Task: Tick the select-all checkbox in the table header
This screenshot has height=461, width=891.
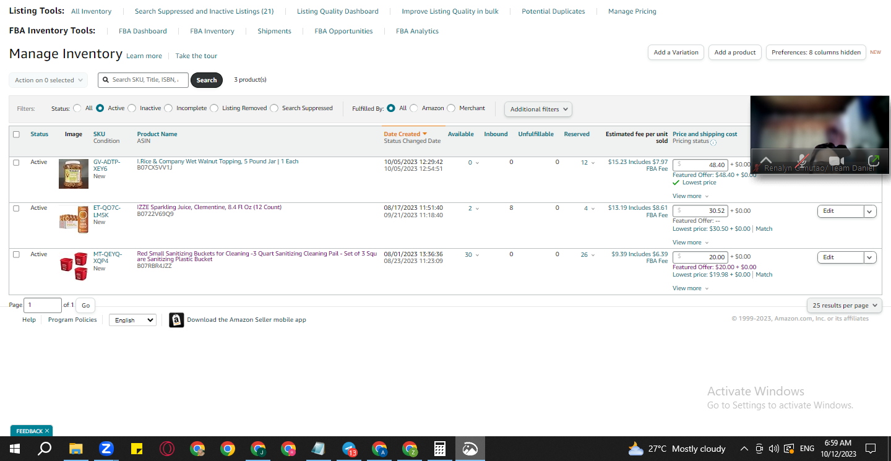Action: (x=16, y=134)
